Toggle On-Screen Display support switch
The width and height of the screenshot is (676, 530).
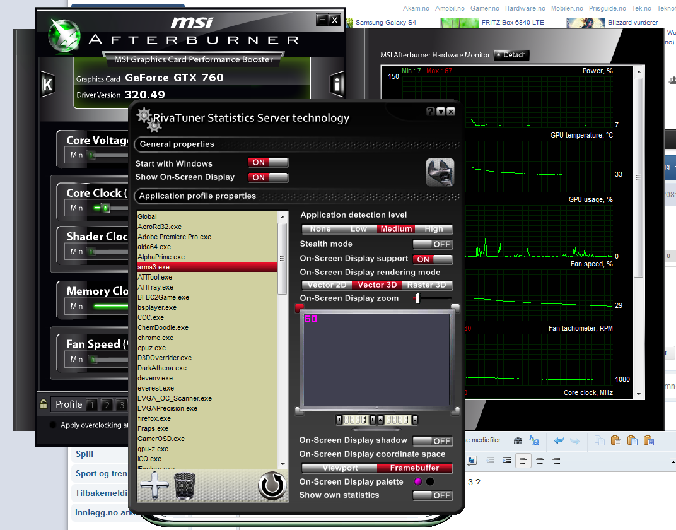click(x=433, y=259)
